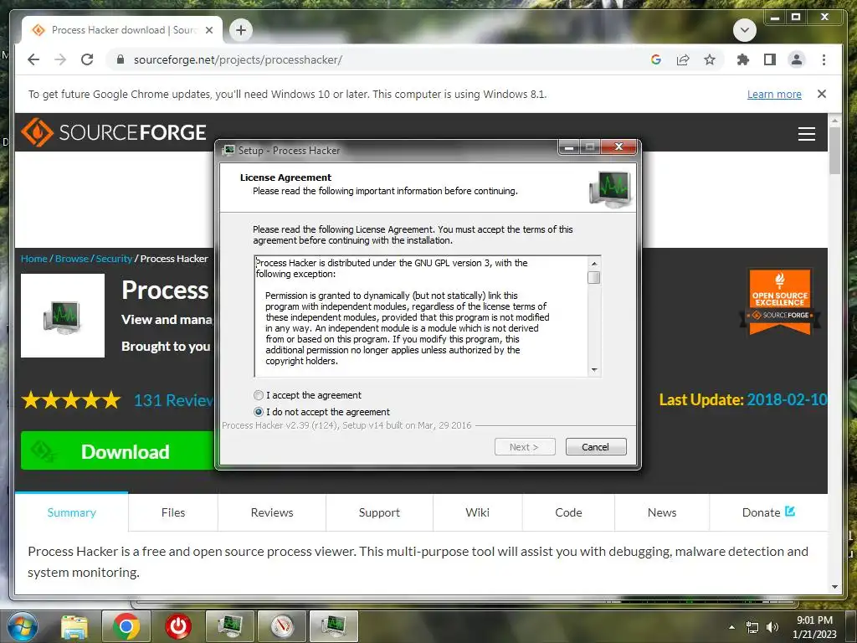The height and width of the screenshot is (643, 857).
Task: Switch to the Summary tab
Action: (x=72, y=512)
